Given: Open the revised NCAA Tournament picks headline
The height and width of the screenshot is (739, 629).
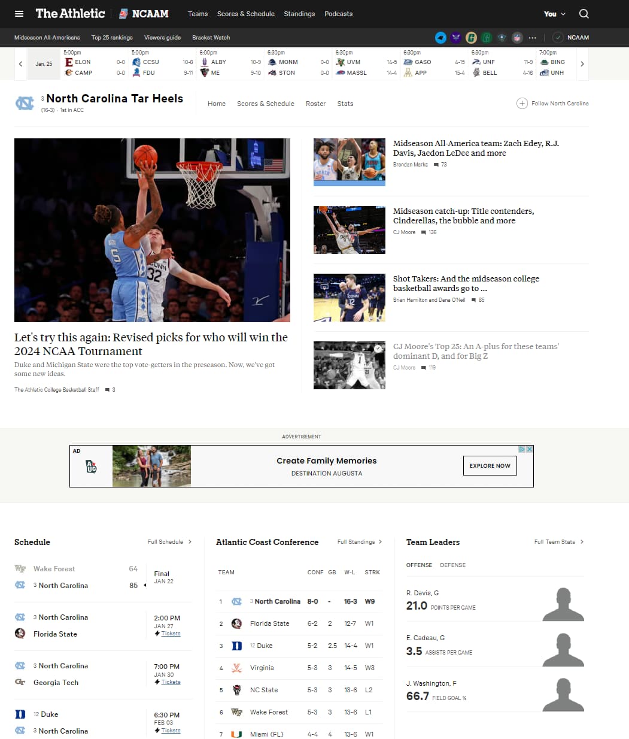Looking at the screenshot, I should (151, 344).
